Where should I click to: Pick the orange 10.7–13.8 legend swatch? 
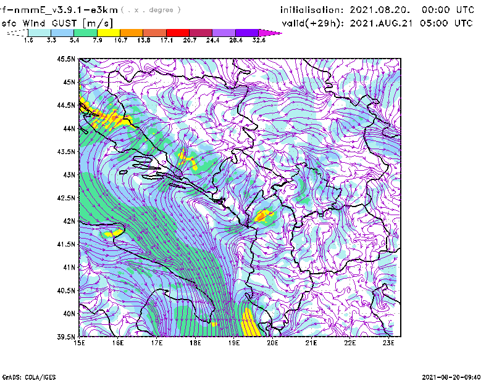pos(132,33)
